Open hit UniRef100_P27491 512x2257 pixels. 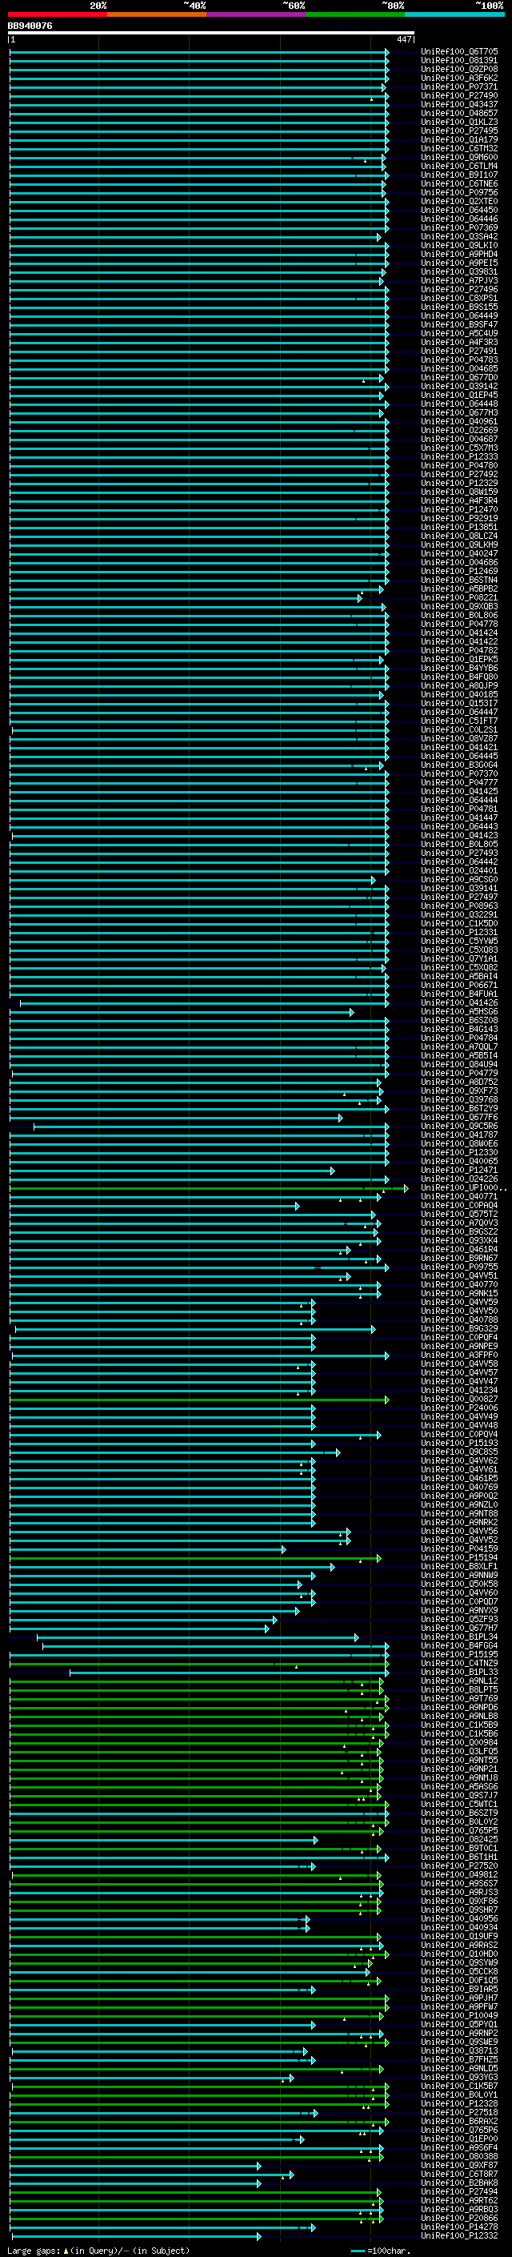[x=459, y=351]
